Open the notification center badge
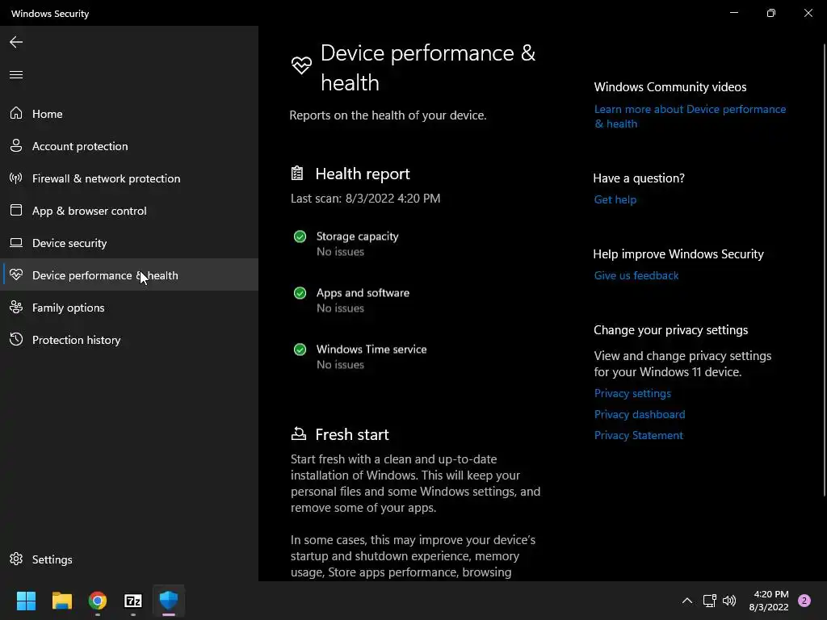The image size is (827, 620). tap(804, 600)
